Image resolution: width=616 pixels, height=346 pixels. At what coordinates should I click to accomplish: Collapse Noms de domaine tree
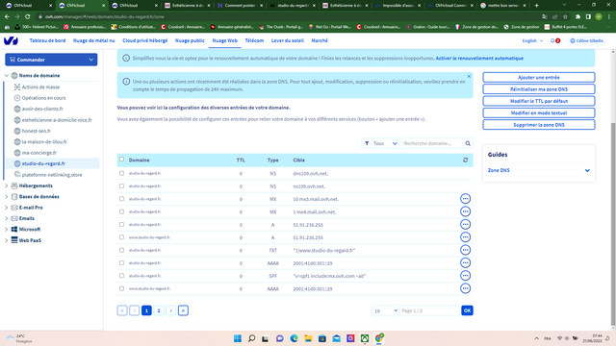point(7,75)
